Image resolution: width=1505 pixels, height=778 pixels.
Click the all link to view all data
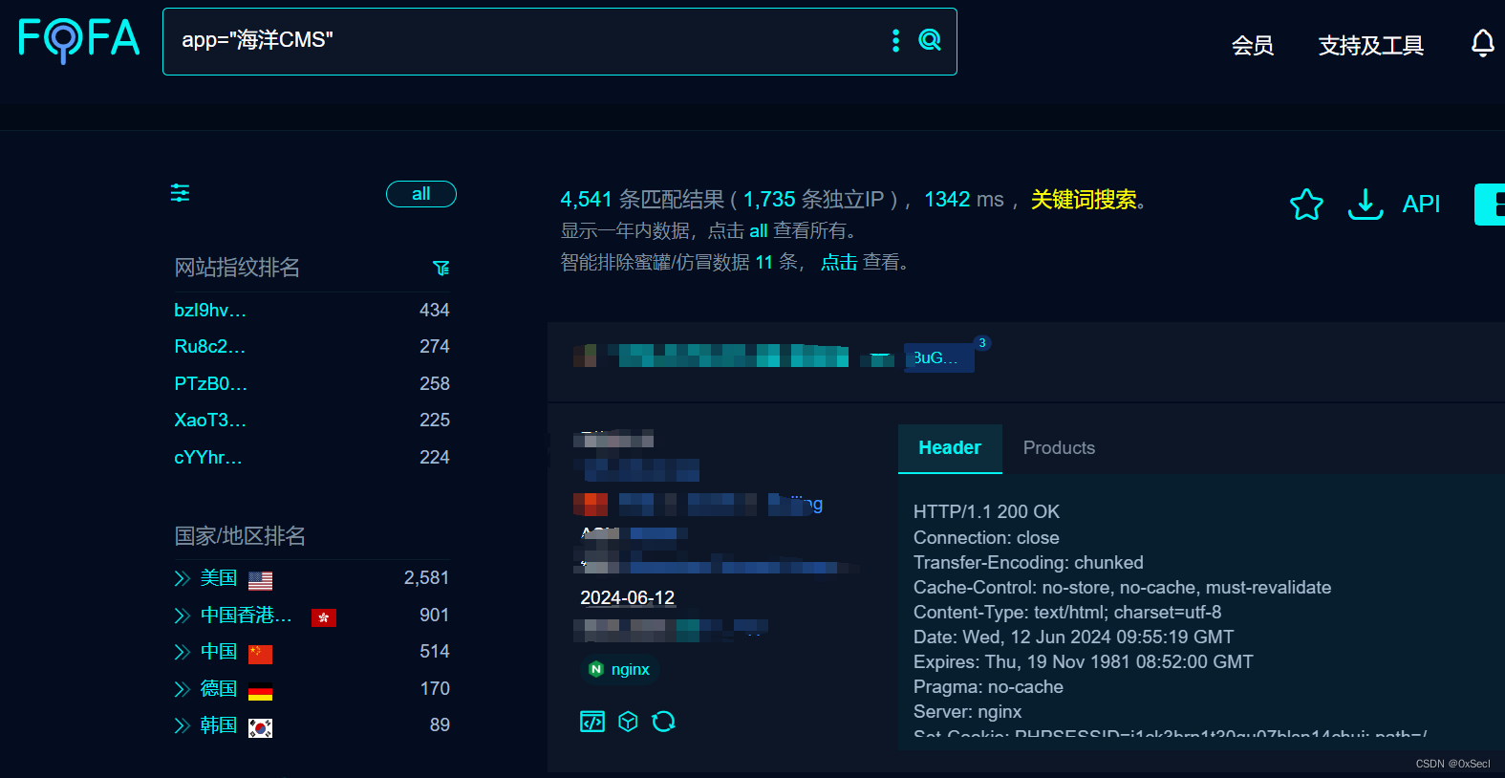pos(759,231)
